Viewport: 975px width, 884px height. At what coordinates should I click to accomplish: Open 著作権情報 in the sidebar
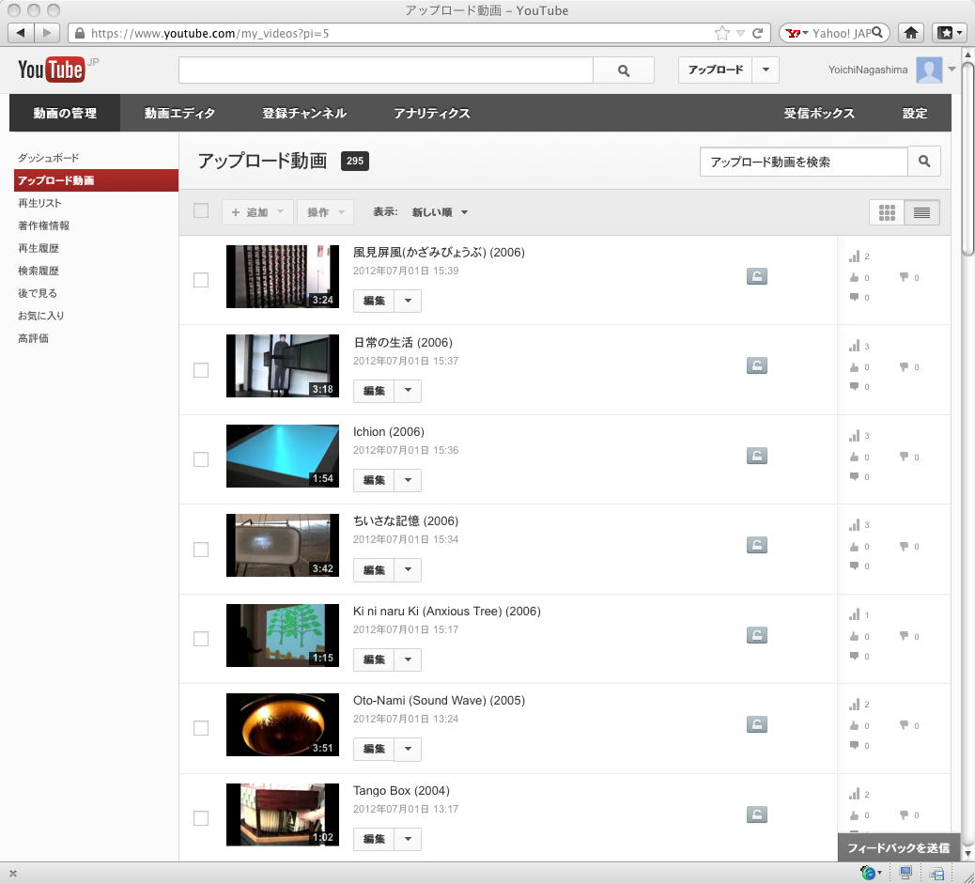43,225
